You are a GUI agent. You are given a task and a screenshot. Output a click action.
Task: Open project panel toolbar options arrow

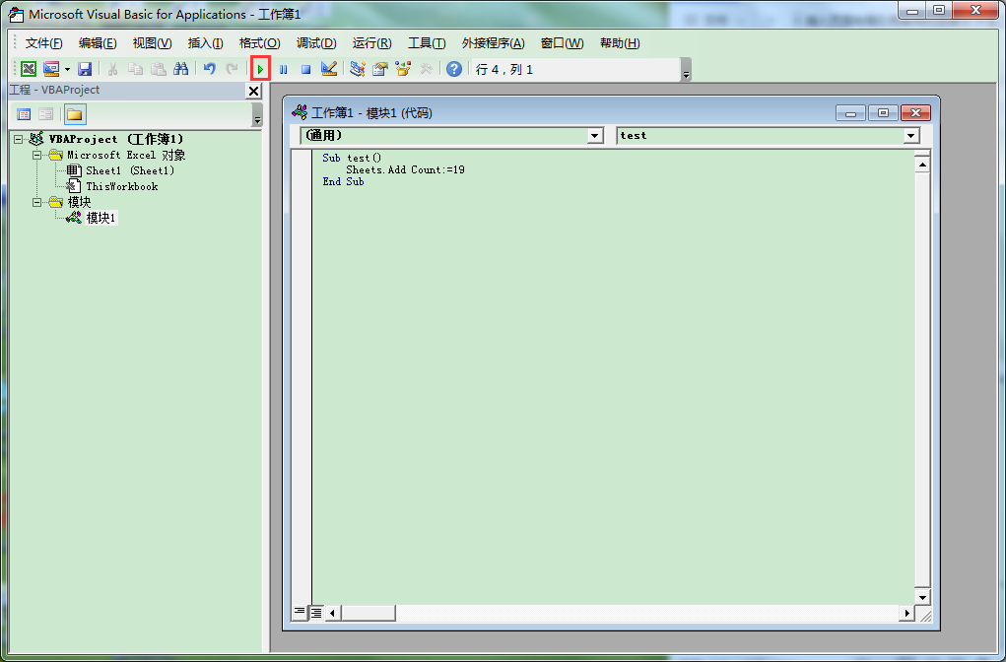pyautogui.click(x=257, y=116)
